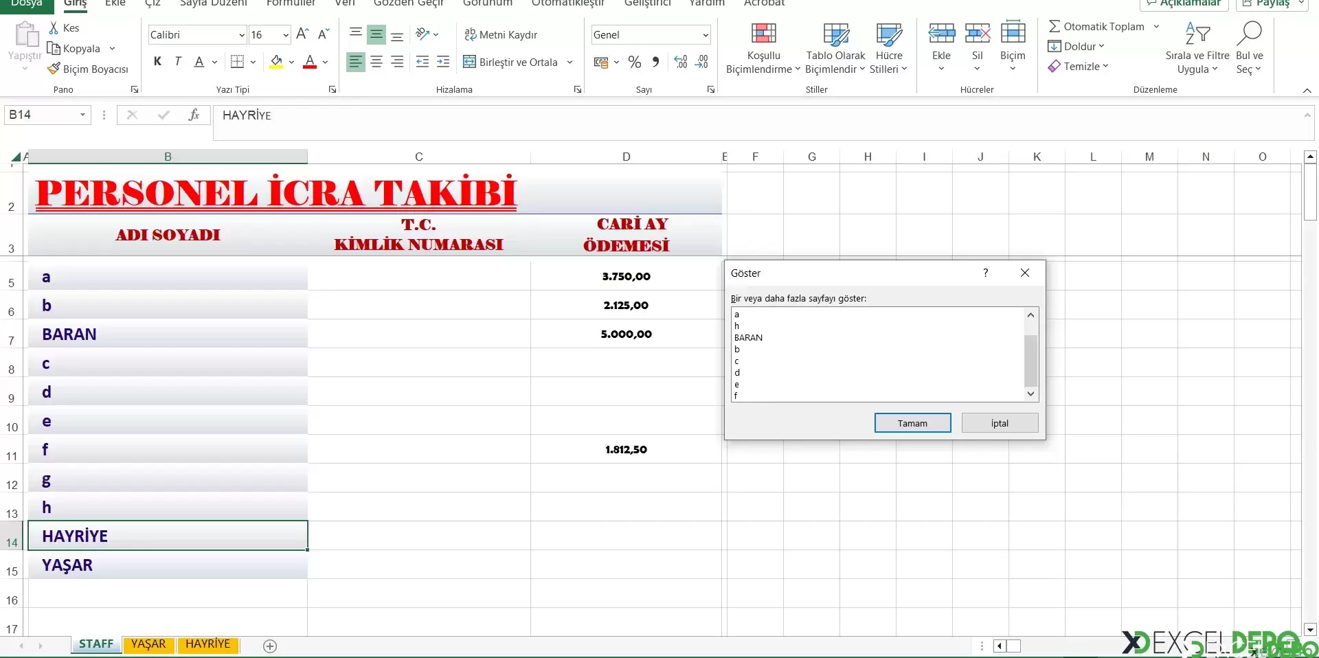Viewport: 1319px width, 658px height.
Task: Click the text orientation icon
Action: point(422,34)
